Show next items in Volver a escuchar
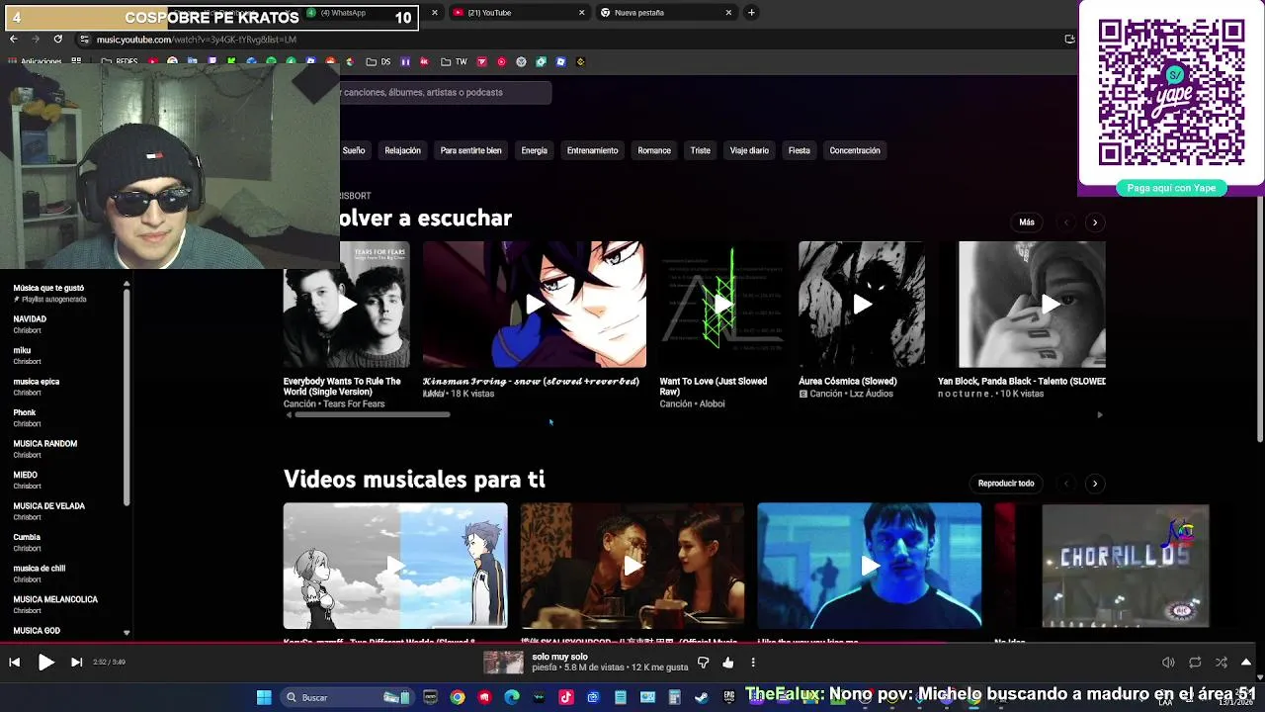Screen dimensions: 1265x712 (1094, 222)
